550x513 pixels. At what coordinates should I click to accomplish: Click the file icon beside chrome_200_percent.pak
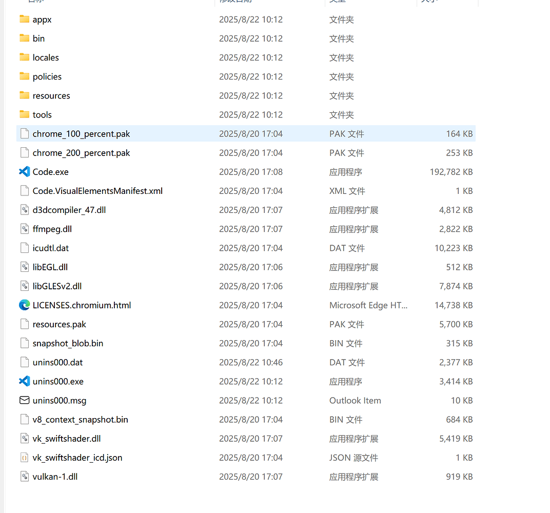coord(24,152)
